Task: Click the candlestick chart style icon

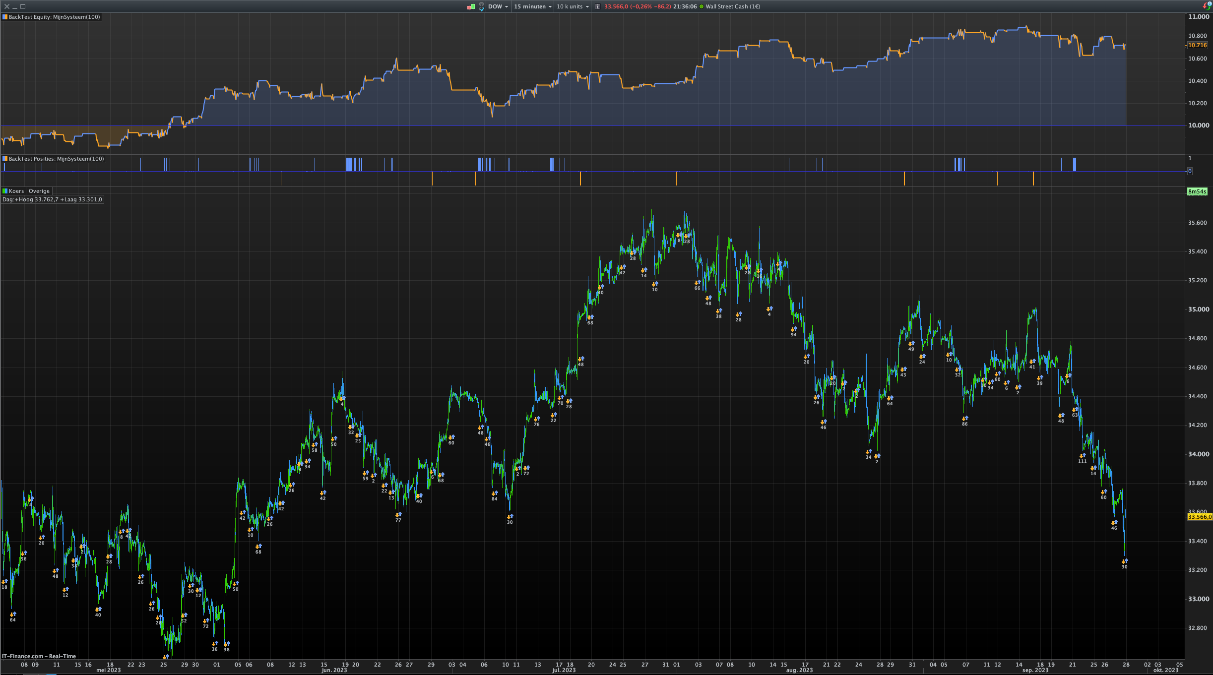Action: [471, 6]
